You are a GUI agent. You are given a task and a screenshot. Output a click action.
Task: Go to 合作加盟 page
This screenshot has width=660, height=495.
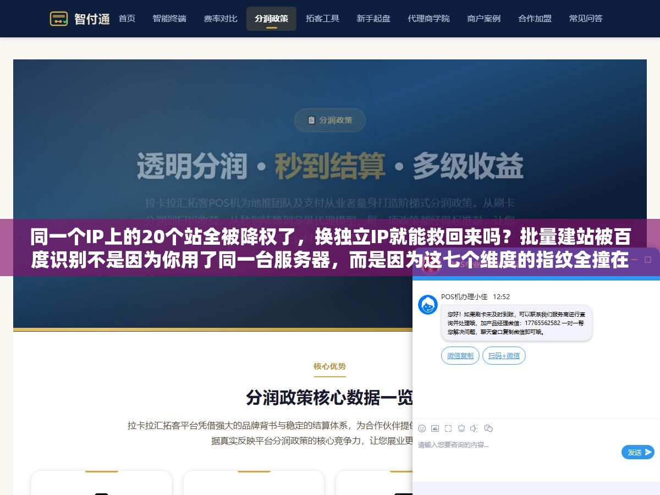(535, 19)
